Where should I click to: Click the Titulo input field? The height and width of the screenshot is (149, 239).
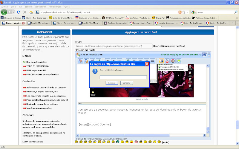[x=114, y=46]
